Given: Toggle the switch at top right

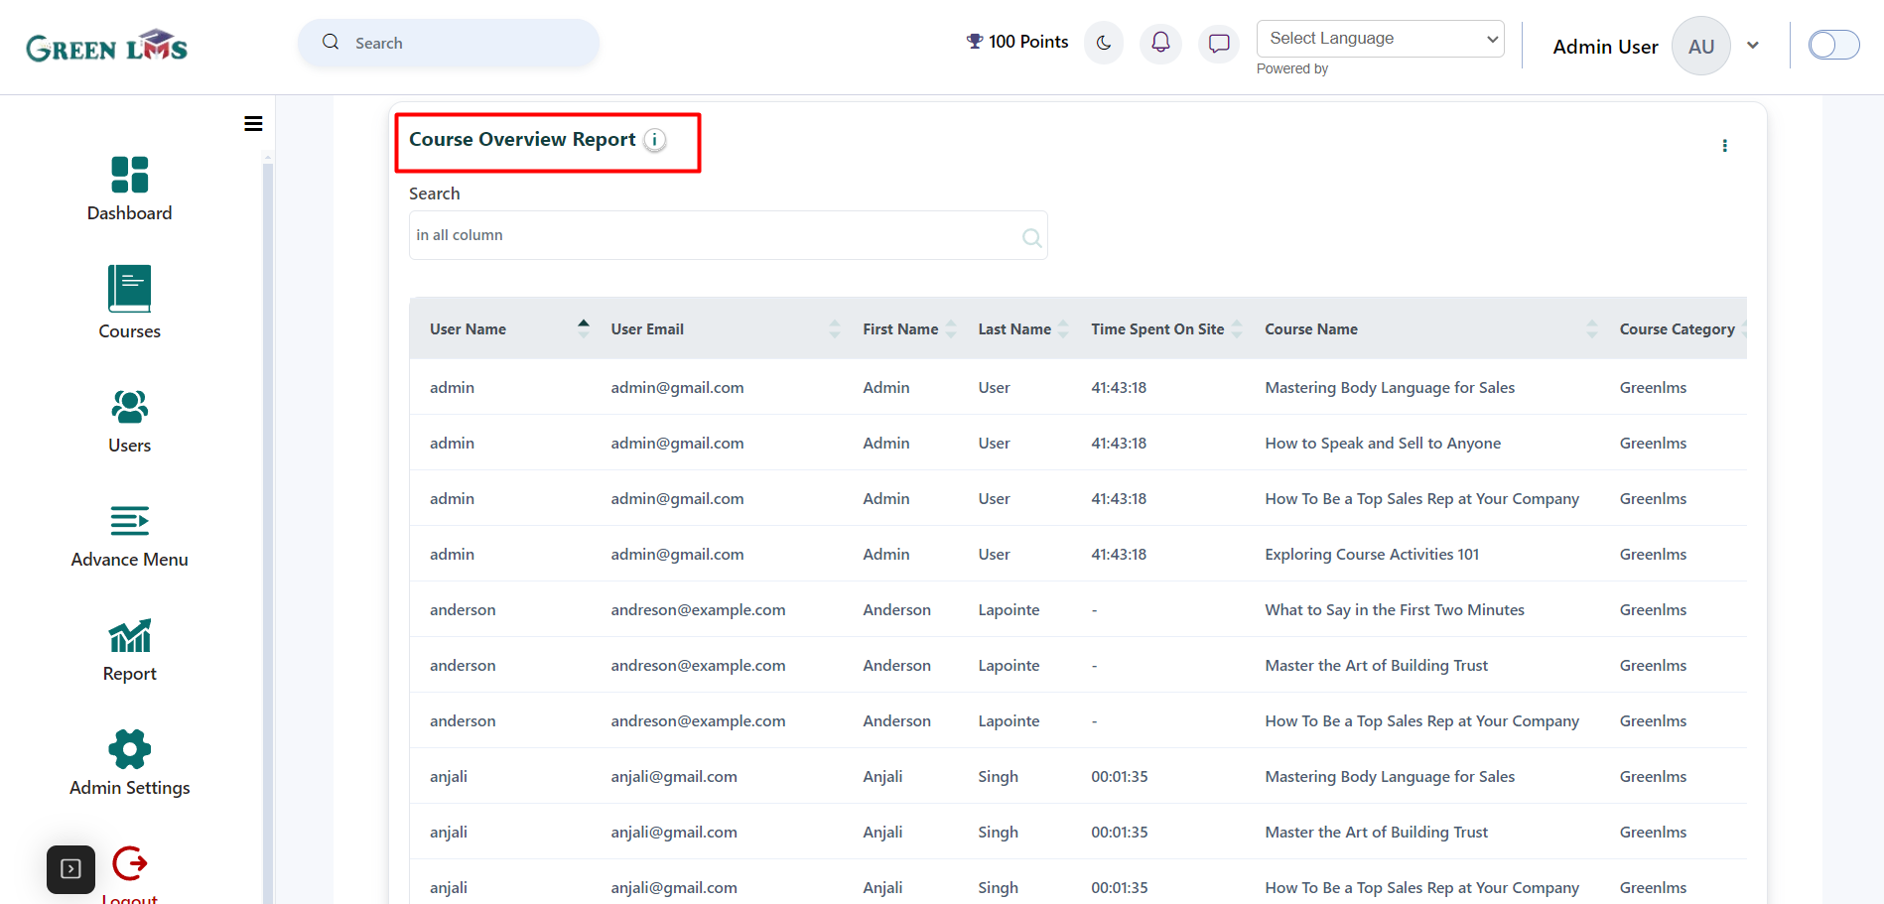Looking at the screenshot, I should (1833, 45).
